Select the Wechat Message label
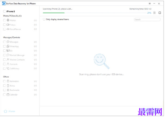The height and width of the screenshot is (120, 167). click(x=17, y=55)
